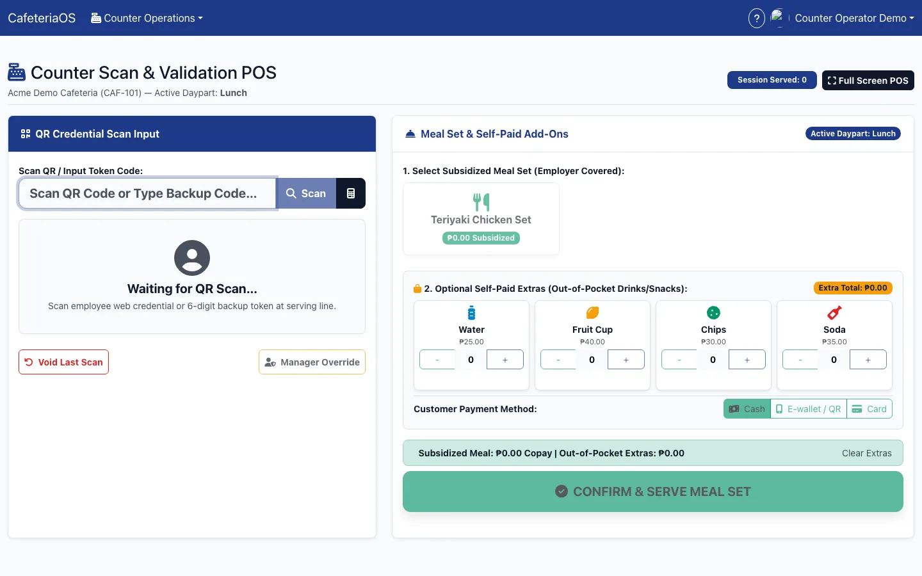Open the Counter Operator Demo user menu
This screenshot has height=576, width=922.
tap(854, 18)
